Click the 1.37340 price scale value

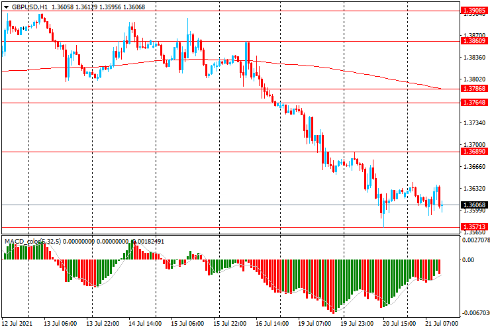click(x=475, y=123)
